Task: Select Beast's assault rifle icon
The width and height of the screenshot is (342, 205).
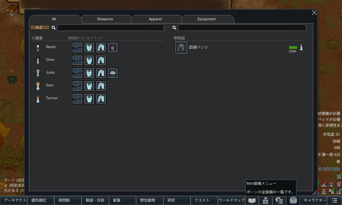Action: tap(77, 48)
